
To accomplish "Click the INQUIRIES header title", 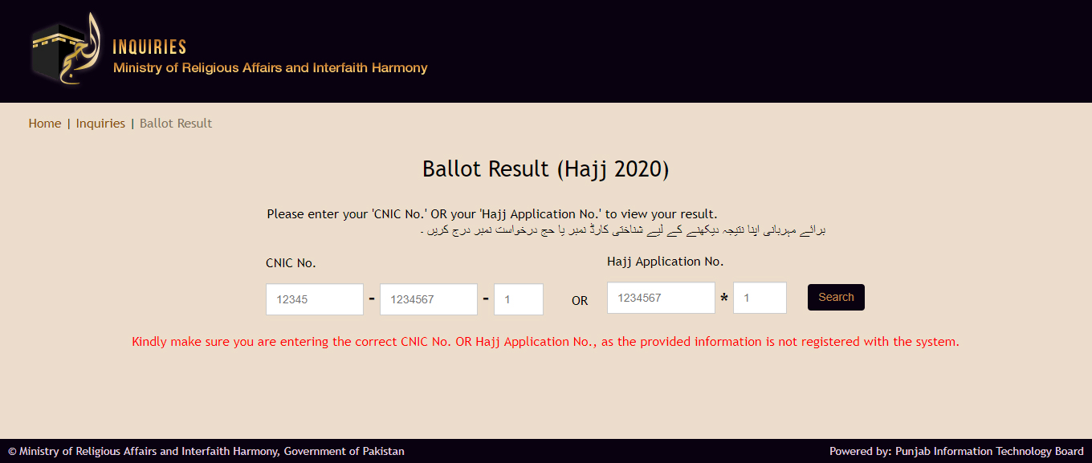I will click(149, 47).
